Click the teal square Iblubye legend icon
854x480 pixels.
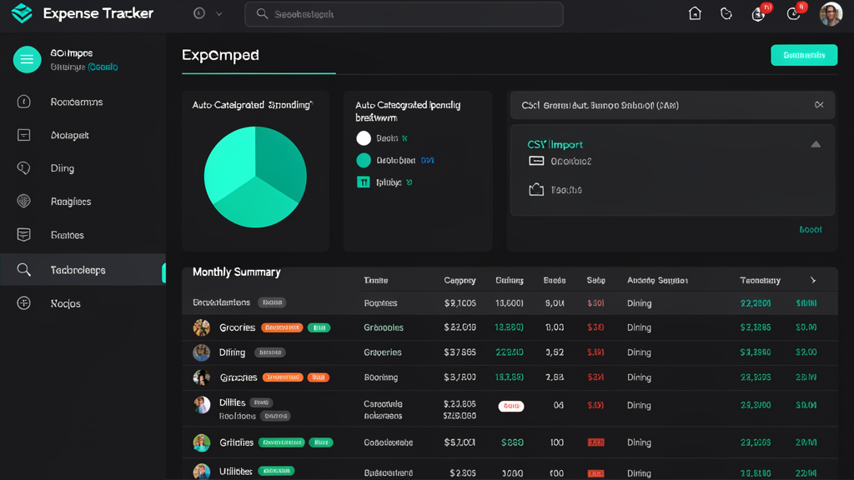click(x=364, y=182)
